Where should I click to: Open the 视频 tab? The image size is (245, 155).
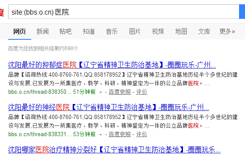click(x=158, y=31)
